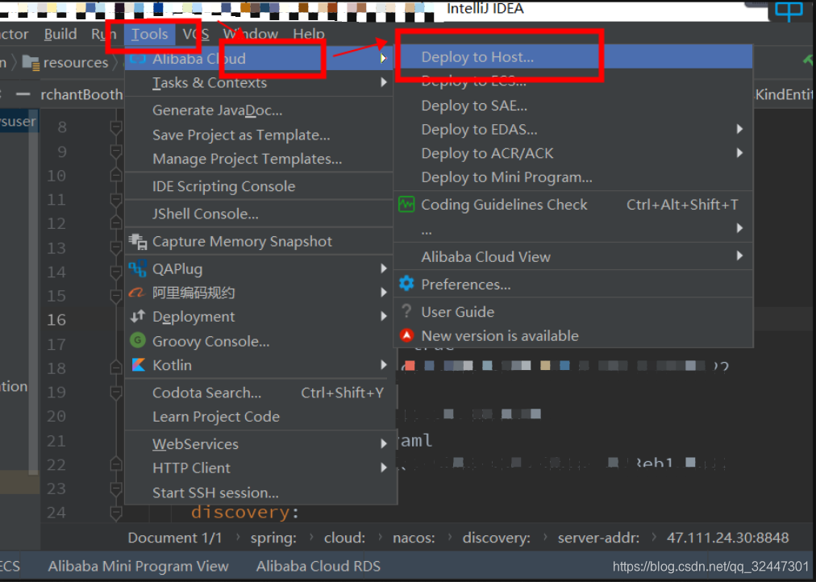The image size is (816, 582).
Task: Click the New version available icon
Action: [x=406, y=335]
